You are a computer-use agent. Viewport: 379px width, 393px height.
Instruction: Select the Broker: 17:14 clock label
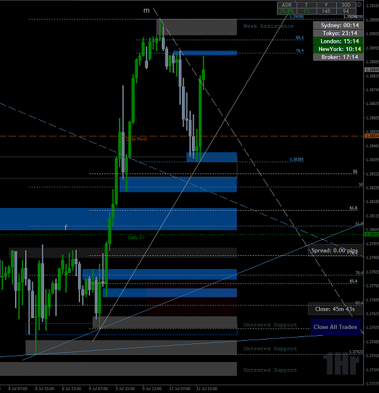coord(338,57)
